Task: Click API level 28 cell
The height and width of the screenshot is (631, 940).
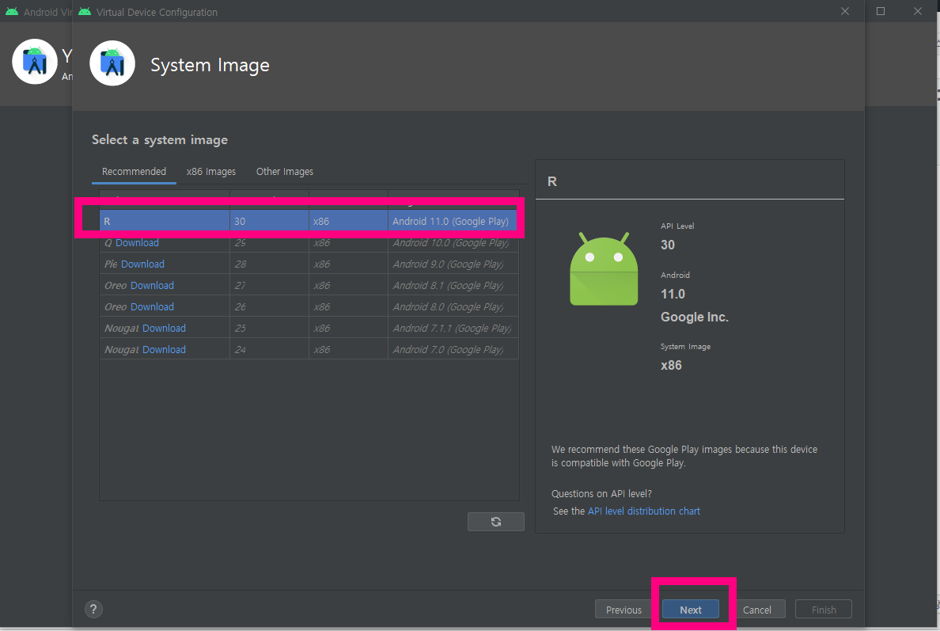Action: pyautogui.click(x=269, y=264)
